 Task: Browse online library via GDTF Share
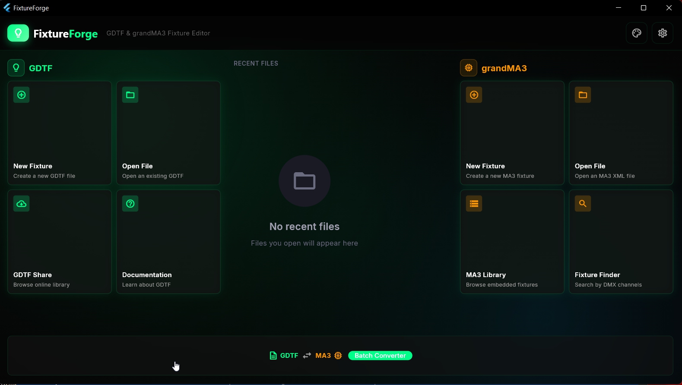point(60,242)
